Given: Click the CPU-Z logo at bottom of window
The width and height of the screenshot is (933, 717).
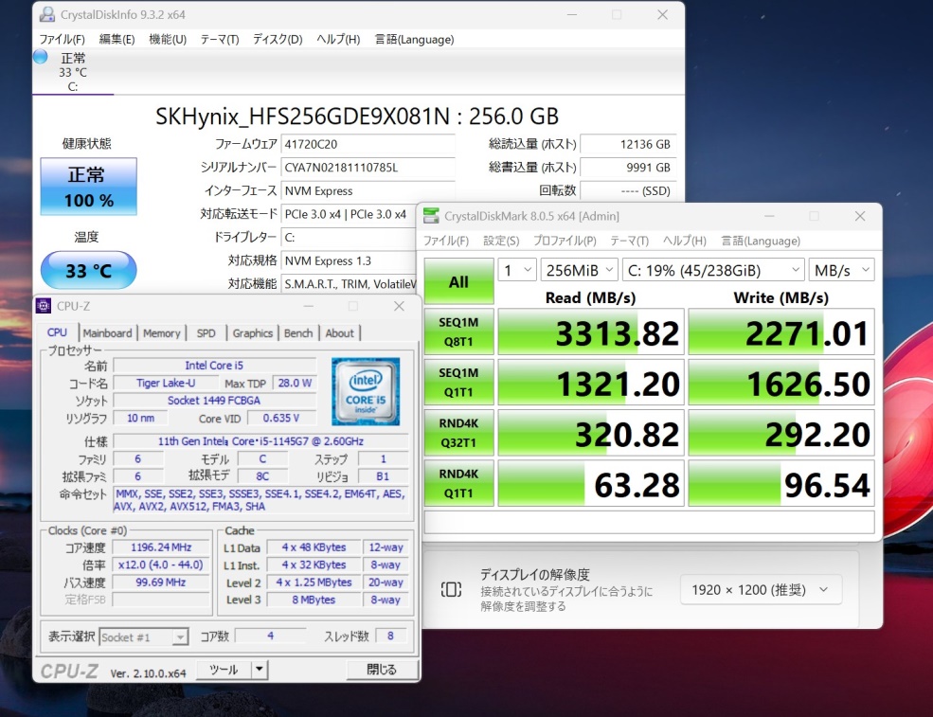Looking at the screenshot, I should coord(69,672).
